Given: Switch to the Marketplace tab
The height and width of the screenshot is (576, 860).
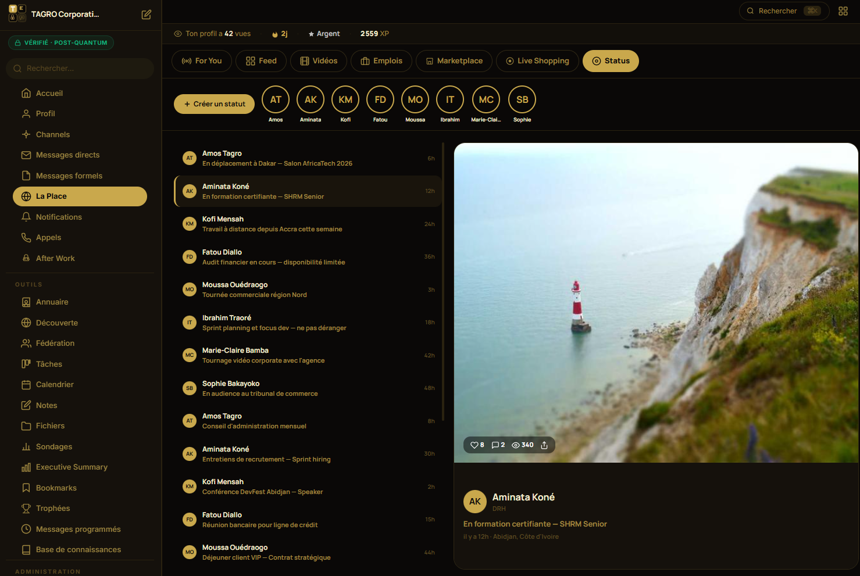Looking at the screenshot, I should tap(454, 61).
